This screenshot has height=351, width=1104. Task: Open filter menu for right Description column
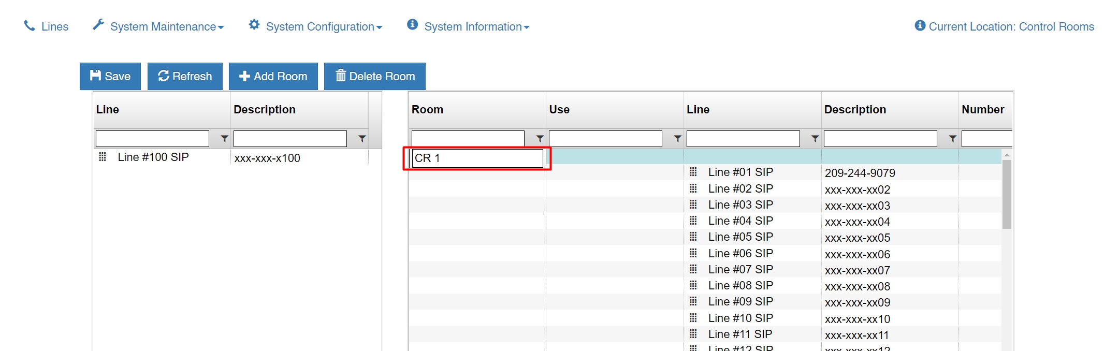[952, 139]
